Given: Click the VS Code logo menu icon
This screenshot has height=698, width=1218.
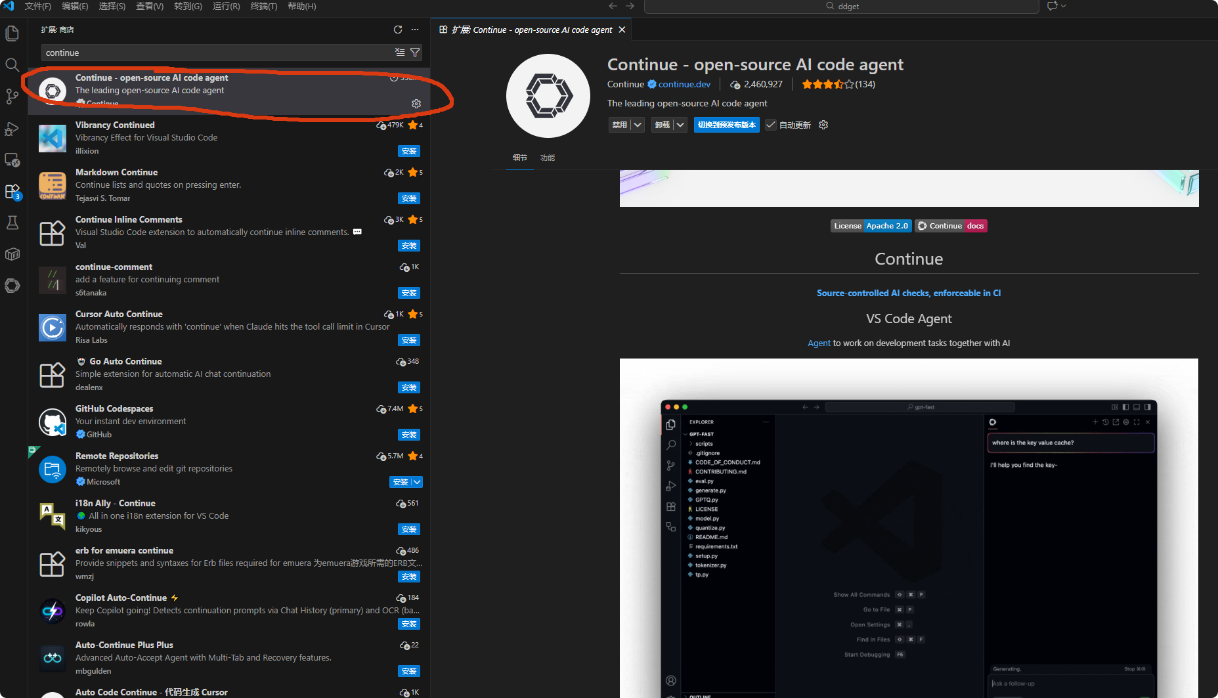Looking at the screenshot, I should coord(9,6).
